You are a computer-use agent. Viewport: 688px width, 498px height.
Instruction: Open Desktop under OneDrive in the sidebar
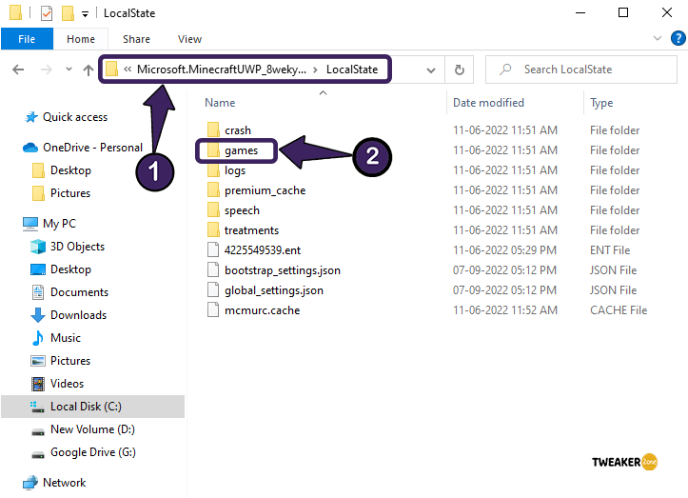coord(70,170)
